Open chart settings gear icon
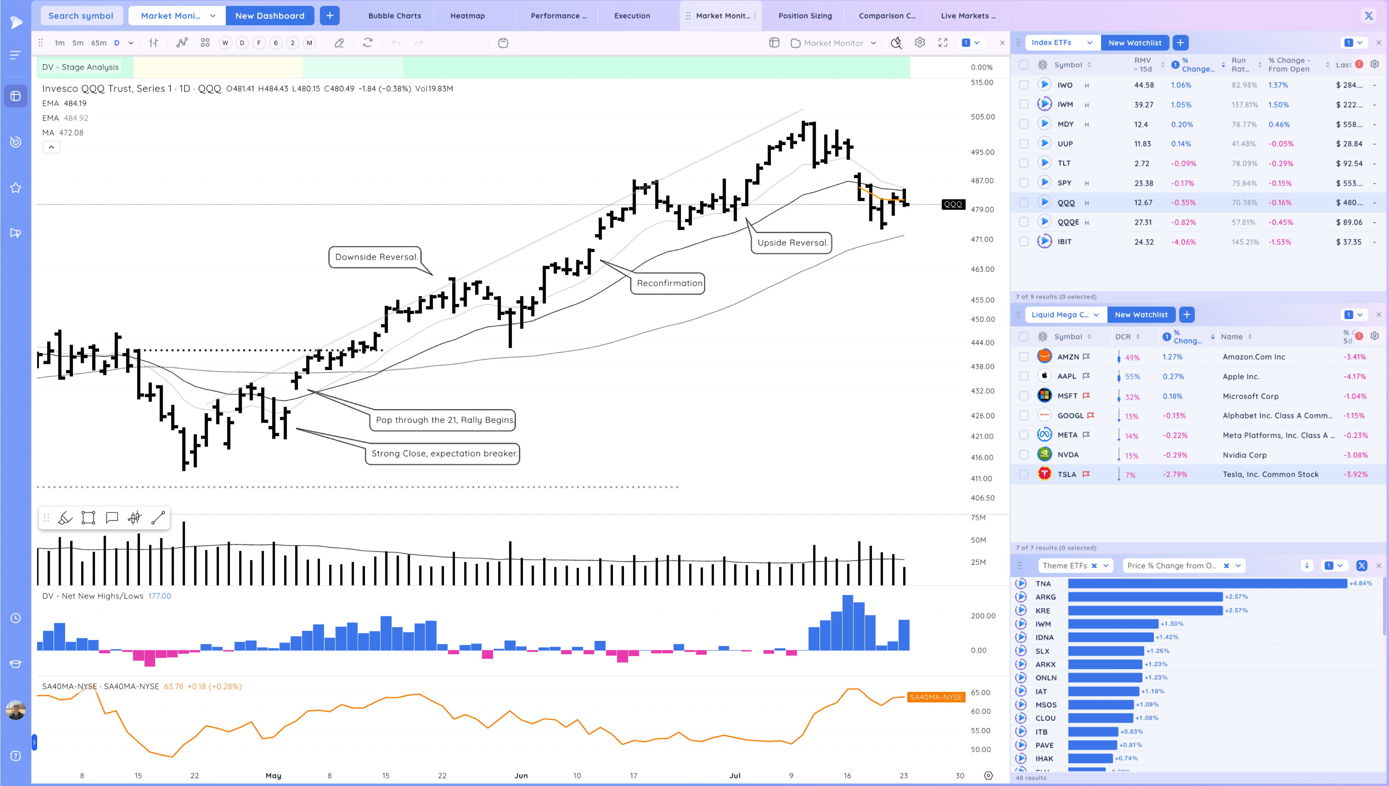Viewport: 1389px width, 786px height. click(920, 43)
